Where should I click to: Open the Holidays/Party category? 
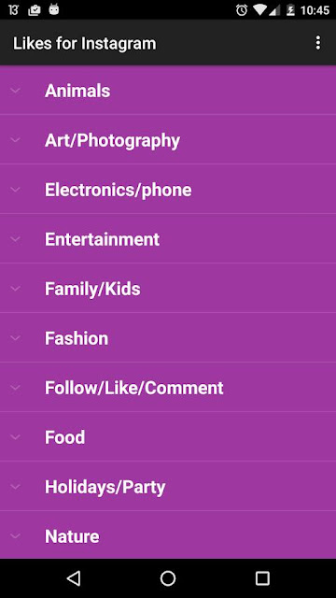[x=168, y=486]
